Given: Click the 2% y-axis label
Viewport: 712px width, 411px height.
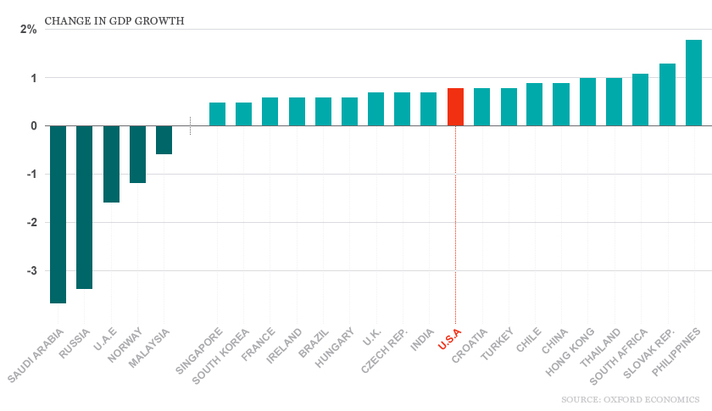Looking at the screenshot, I should click(29, 30).
